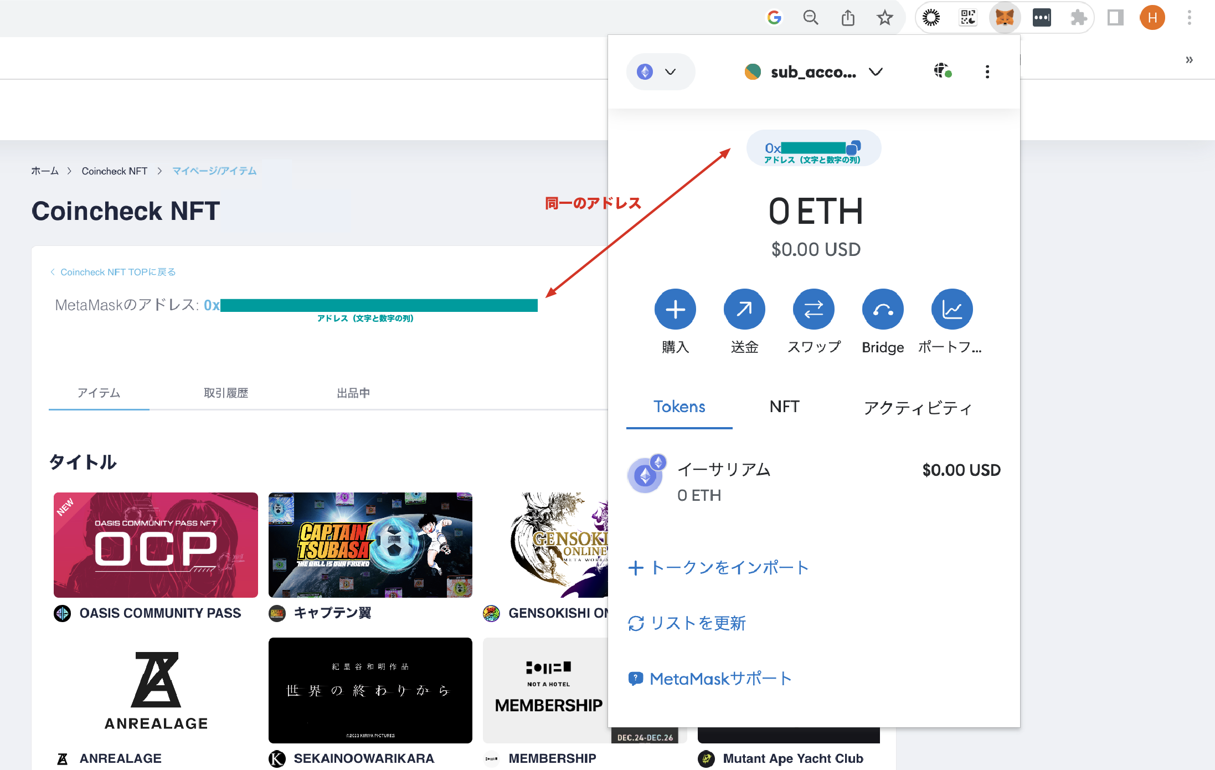Copy the wallet address in MetaMask
This screenshot has width=1215, height=770.
tap(813, 148)
